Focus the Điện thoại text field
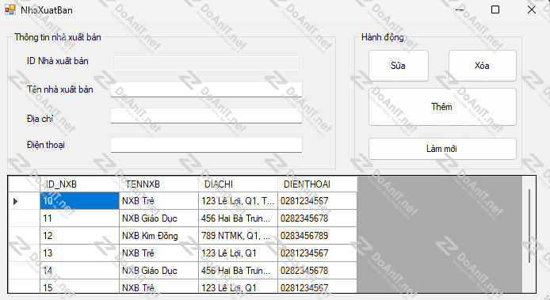 pyautogui.click(x=206, y=145)
